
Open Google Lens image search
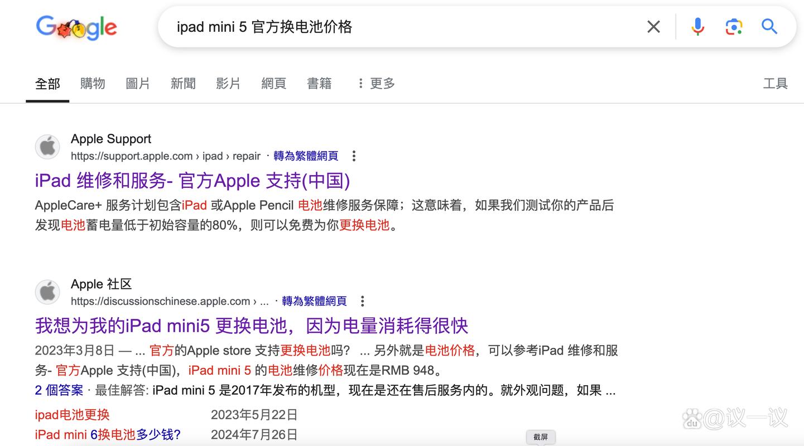(x=734, y=27)
